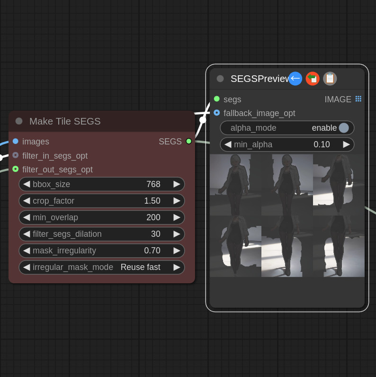
Task: Toggle the alpha_mode enable switch
Action: click(x=343, y=128)
